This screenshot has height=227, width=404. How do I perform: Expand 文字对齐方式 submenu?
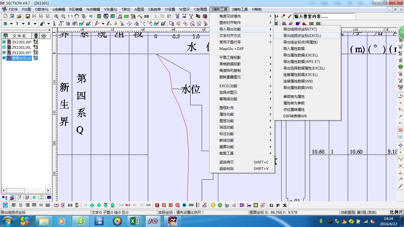pyautogui.click(x=242, y=36)
